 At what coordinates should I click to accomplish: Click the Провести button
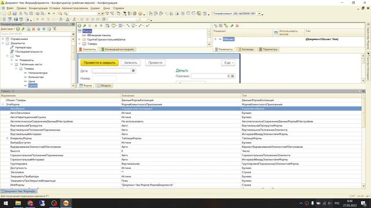(155, 63)
